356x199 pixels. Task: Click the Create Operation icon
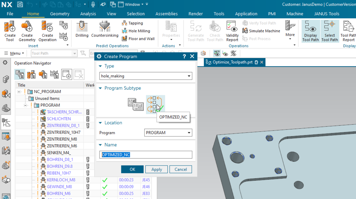tap(47, 31)
